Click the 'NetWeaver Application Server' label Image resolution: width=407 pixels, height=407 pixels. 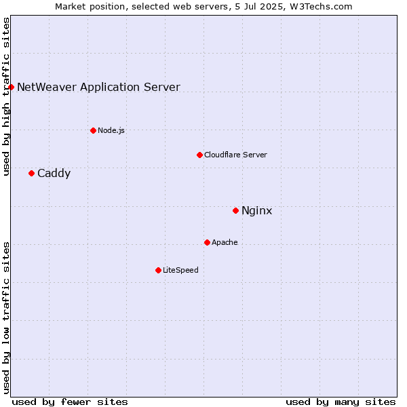(98, 88)
